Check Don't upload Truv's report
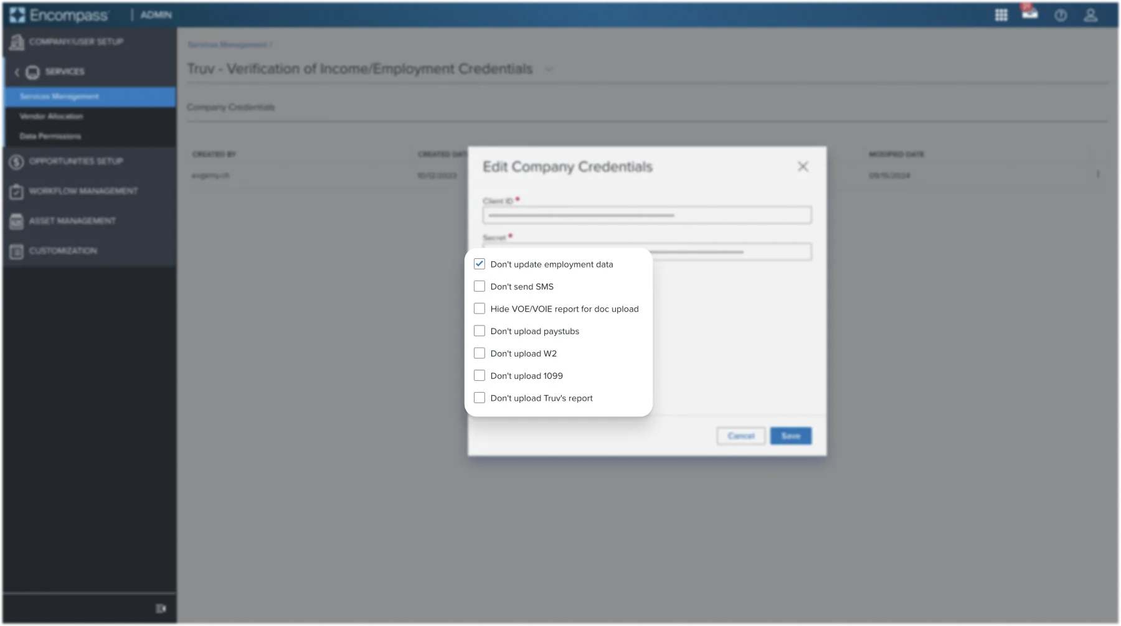 [479, 398]
